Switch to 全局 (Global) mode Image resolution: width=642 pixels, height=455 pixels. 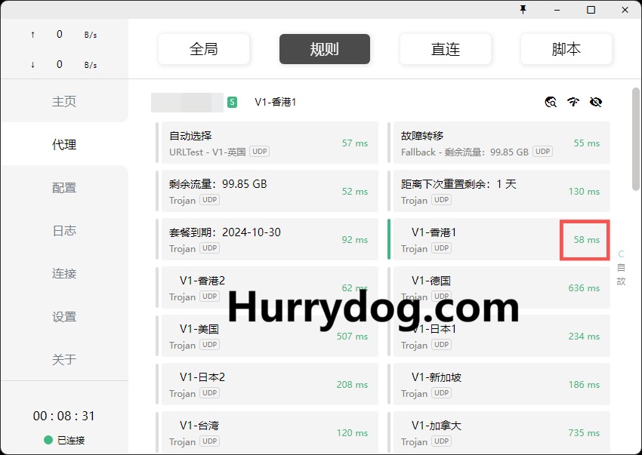(x=204, y=49)
